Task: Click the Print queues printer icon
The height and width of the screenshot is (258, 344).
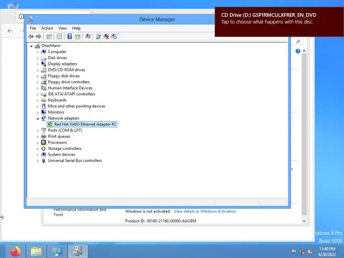Action: pos(44,136)
